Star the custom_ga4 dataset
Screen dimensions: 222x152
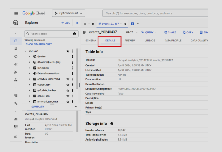coord(68,85)
